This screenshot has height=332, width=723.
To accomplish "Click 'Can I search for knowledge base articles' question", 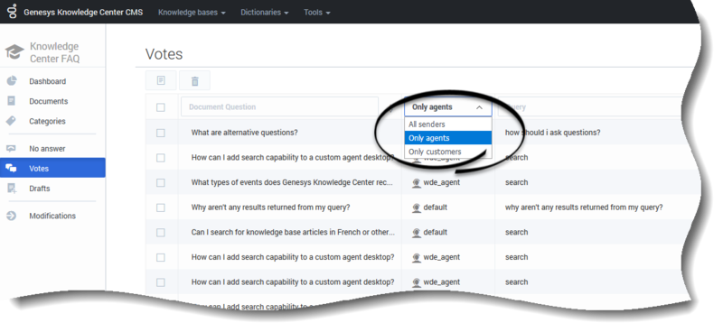I will (x=293, y=233).
